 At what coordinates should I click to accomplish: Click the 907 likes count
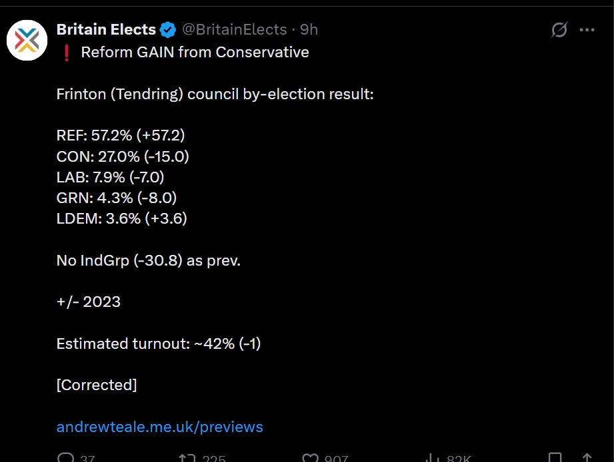click(x=336, y=458)
